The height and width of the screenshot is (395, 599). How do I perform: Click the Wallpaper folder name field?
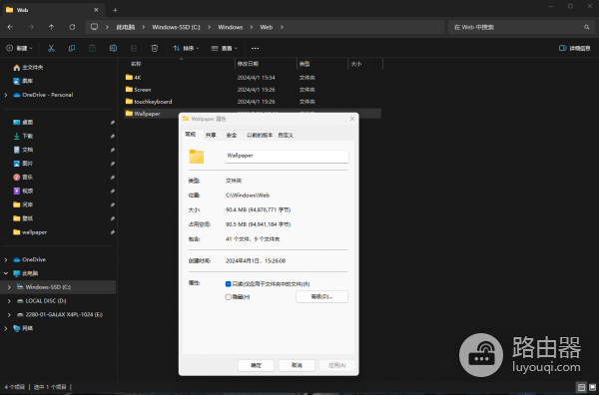pyautogui.click(x=287, y=156)
